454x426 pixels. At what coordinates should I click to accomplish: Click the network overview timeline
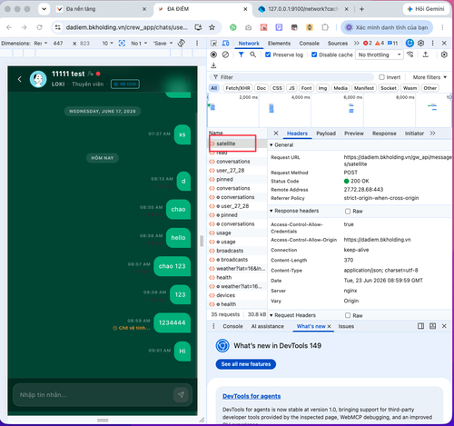(x=330, y=110)
